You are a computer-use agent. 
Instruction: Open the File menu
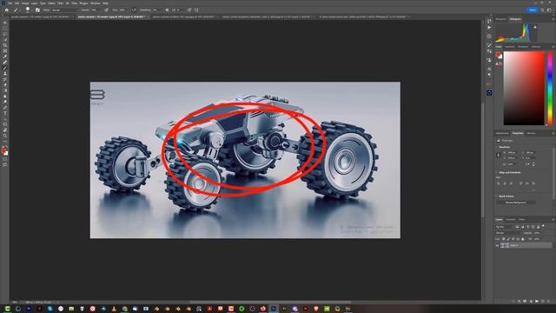(10, 3)
